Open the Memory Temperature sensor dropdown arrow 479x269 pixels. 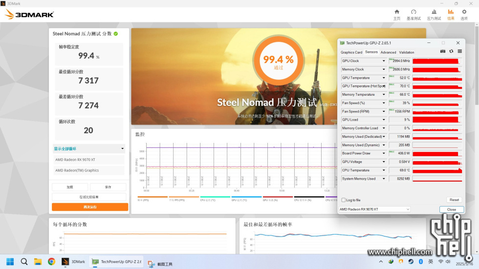click(384, 95)
